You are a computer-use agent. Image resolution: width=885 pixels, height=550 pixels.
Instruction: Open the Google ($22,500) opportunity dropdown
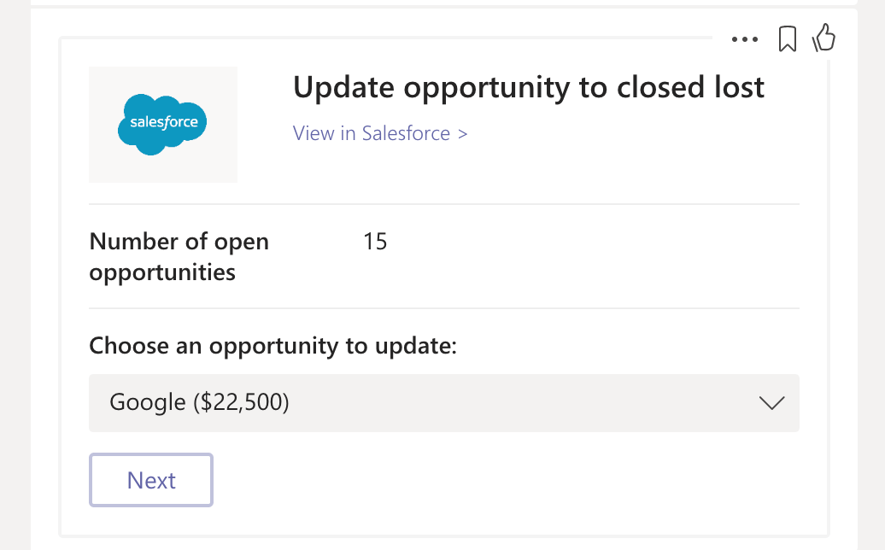click(443, 403)
